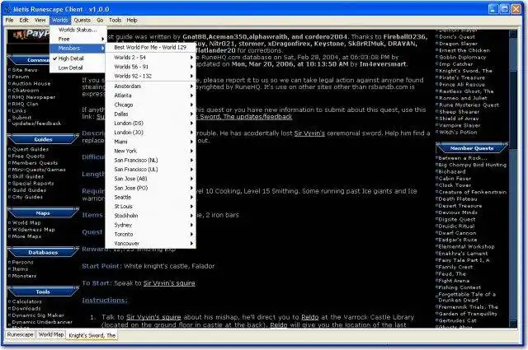Open the Dynamic Sig Maker link
Viewport: 528px width, 350px height.
coord(38,315)
